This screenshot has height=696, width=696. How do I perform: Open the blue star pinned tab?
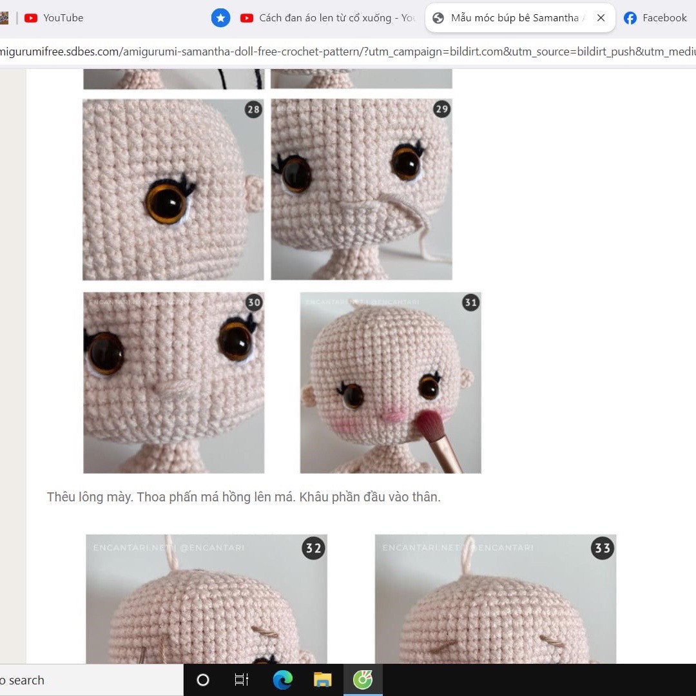(220, 17)
